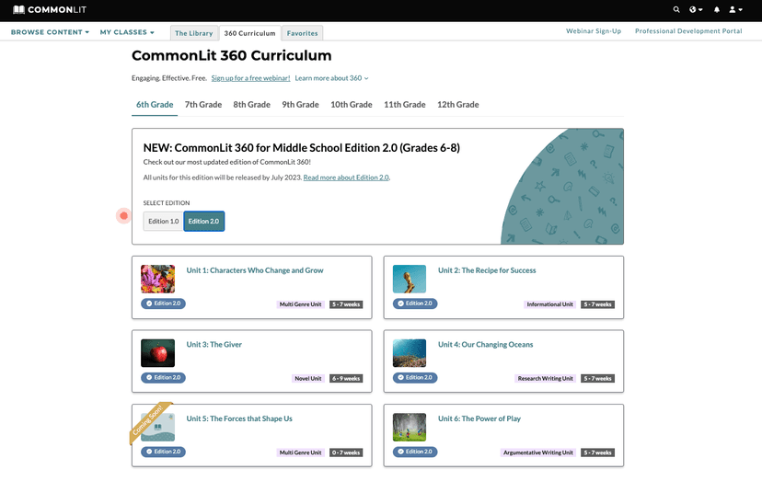The width and height of the screenshot is (762, 481).
Task: Switch to the 11th Grade tab
Action: 405,105
